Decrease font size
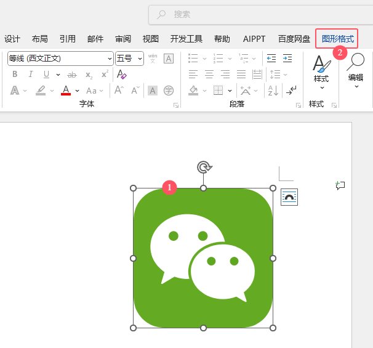The height and width of the screenshot is (348, 373). point(135,90)
